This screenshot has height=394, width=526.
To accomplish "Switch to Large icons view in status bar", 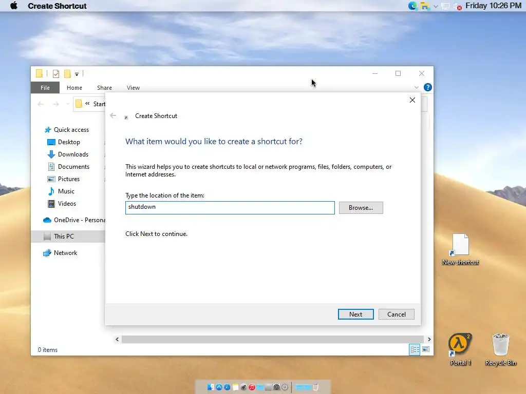I will click(x=426, y=349).
